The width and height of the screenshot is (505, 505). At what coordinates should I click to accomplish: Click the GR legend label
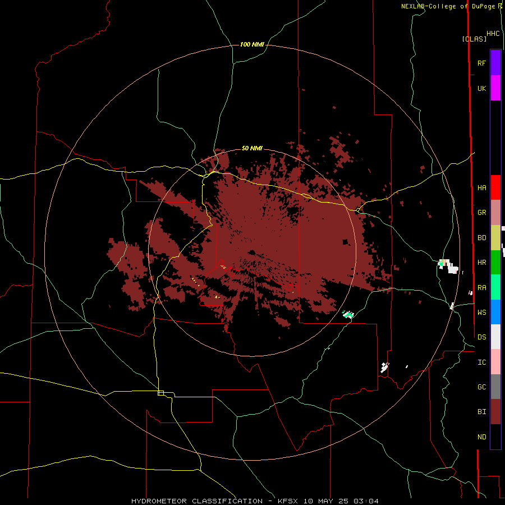(x=481, y=213)
